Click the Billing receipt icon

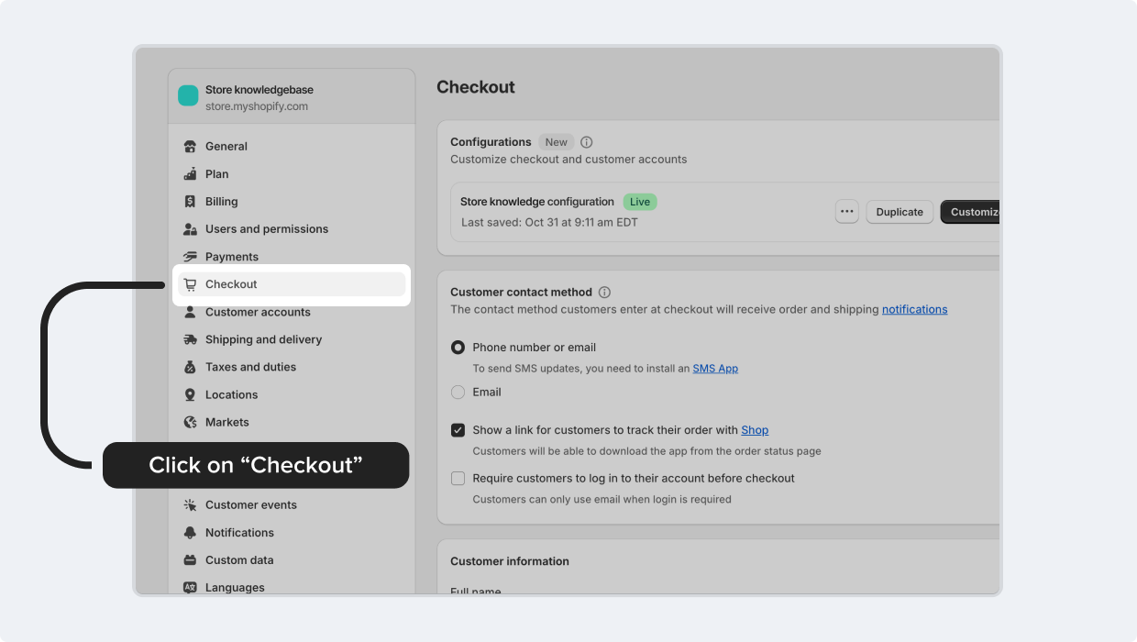pyautogui.click(x=190, y=202)
